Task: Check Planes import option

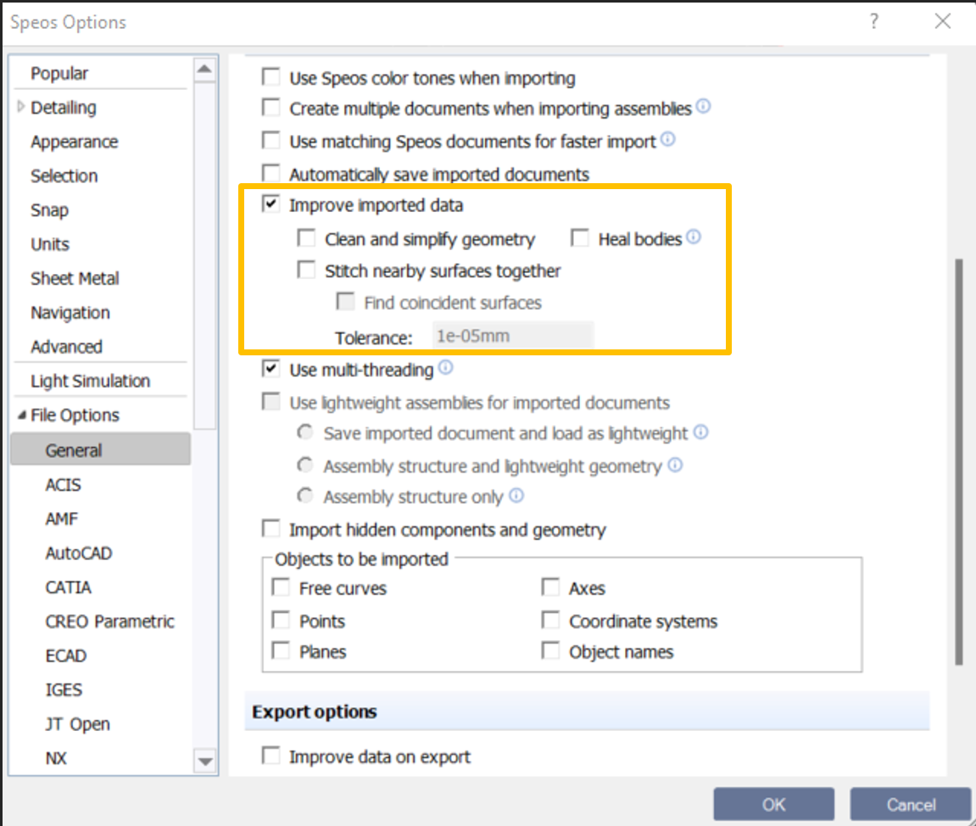Action: (x=281, y=651)
